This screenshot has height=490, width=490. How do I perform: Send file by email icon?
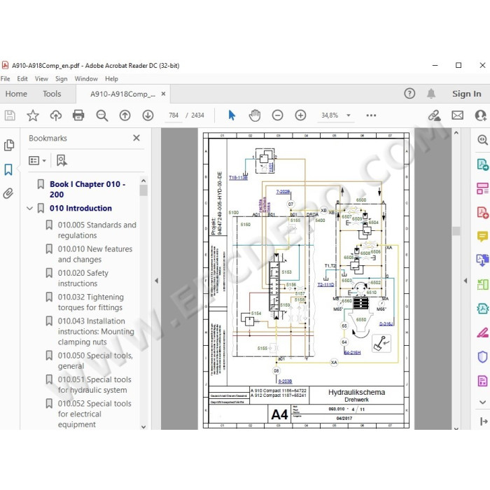(x=458, y=115)
